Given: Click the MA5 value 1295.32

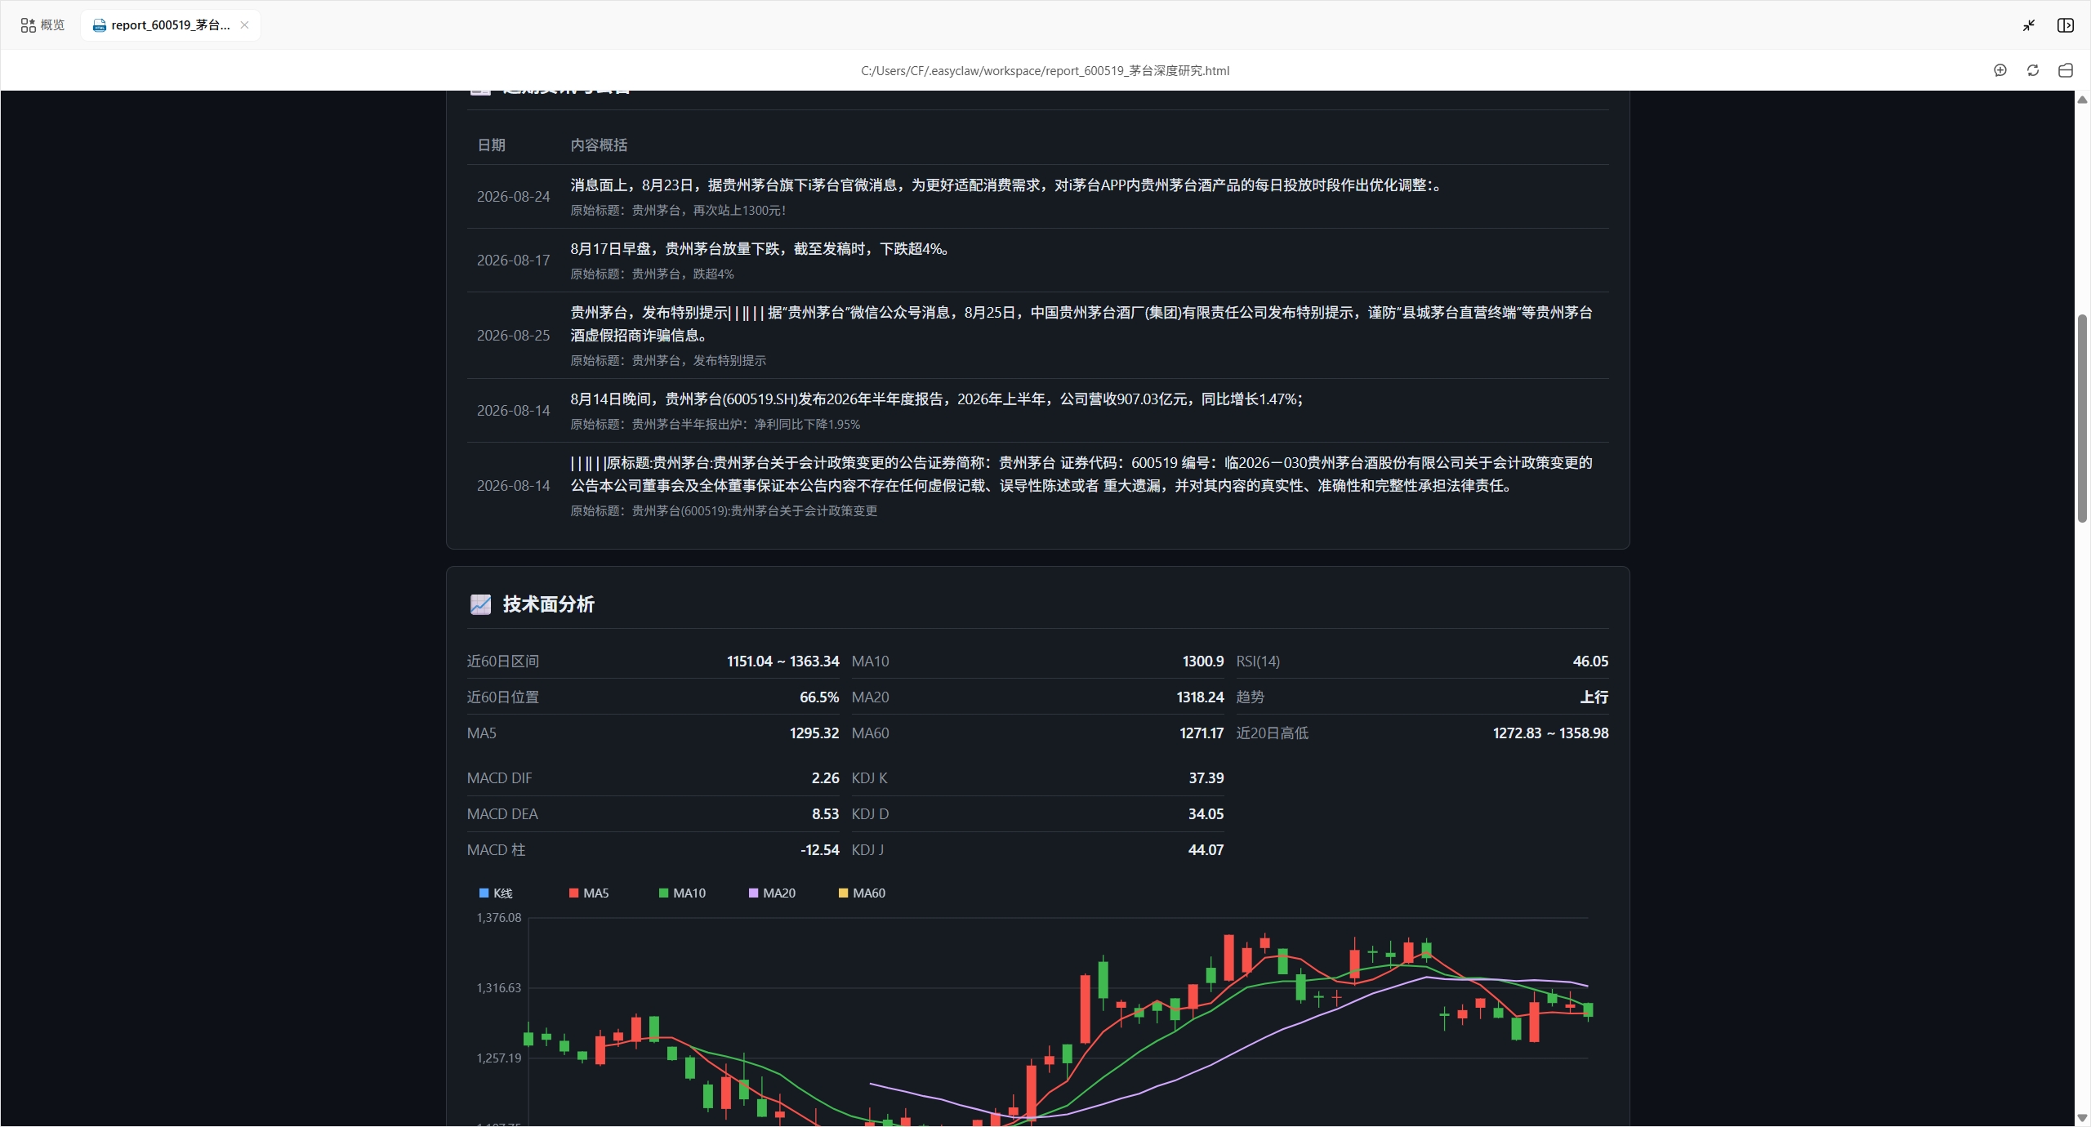Looking at the screenshot, I should click(x=814, y=733).
